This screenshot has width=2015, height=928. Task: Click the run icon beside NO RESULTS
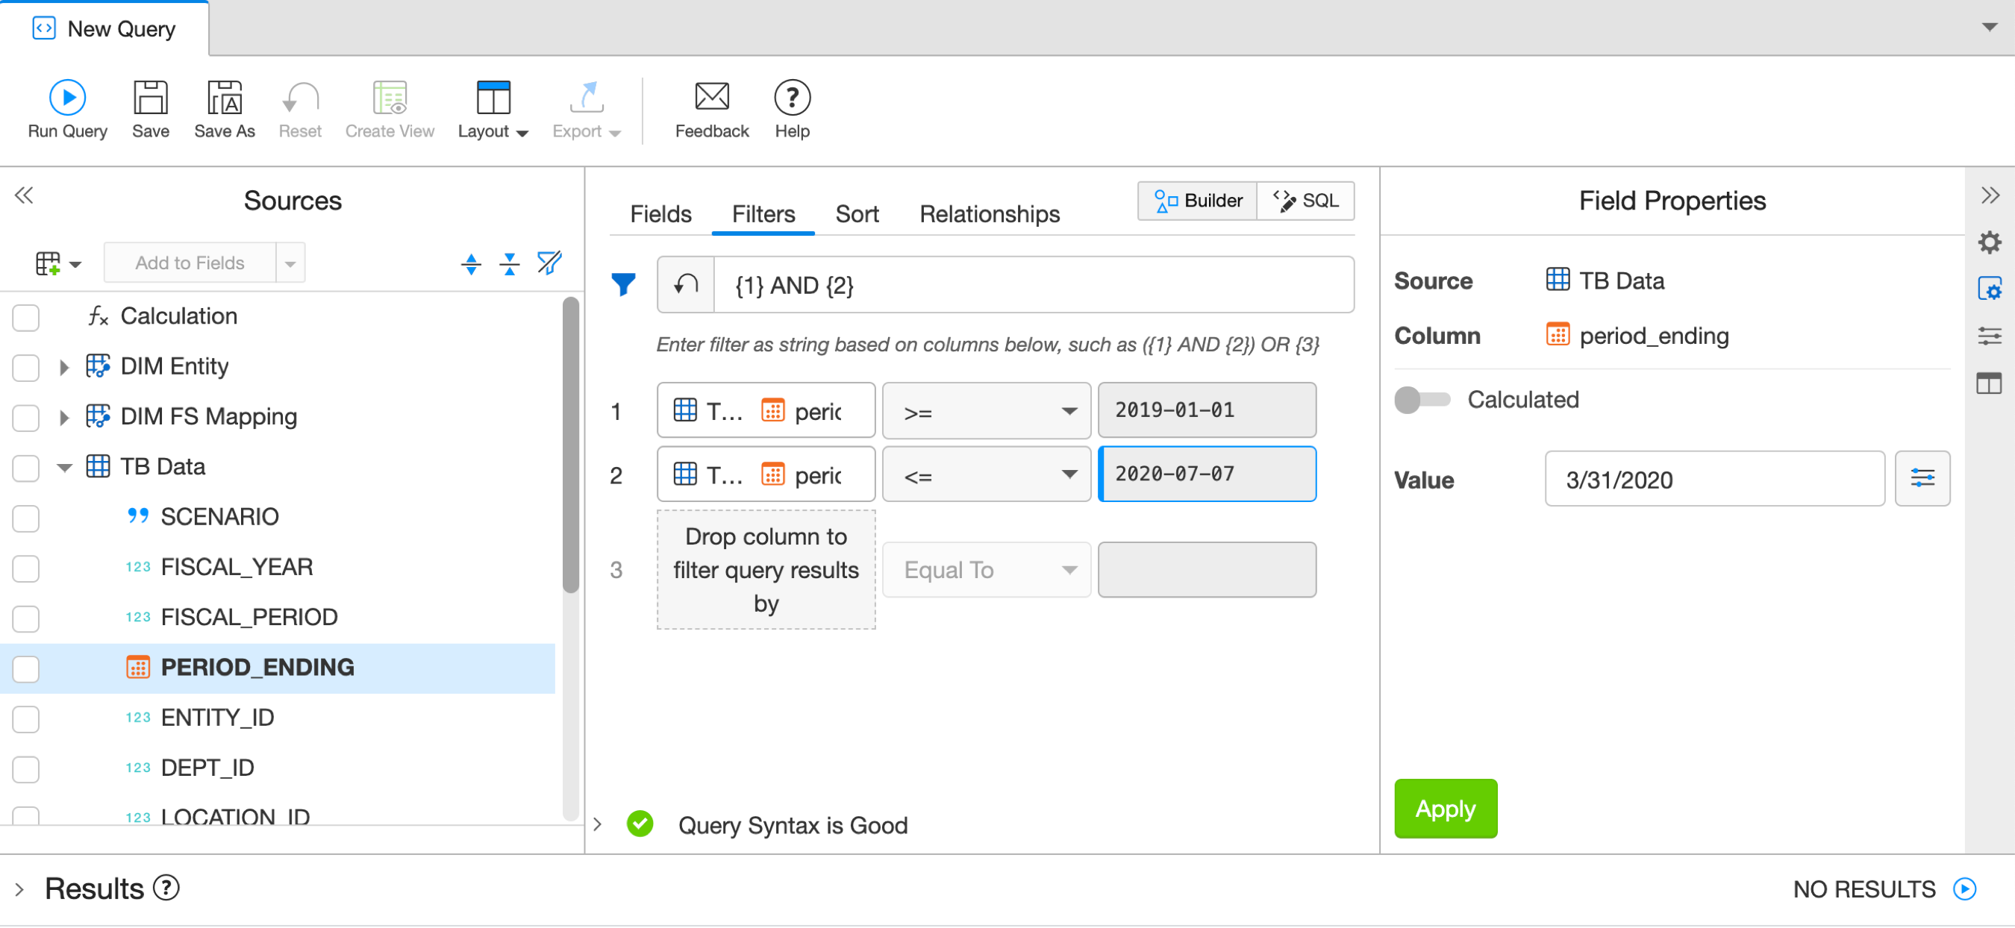(x=1964, y=889)
